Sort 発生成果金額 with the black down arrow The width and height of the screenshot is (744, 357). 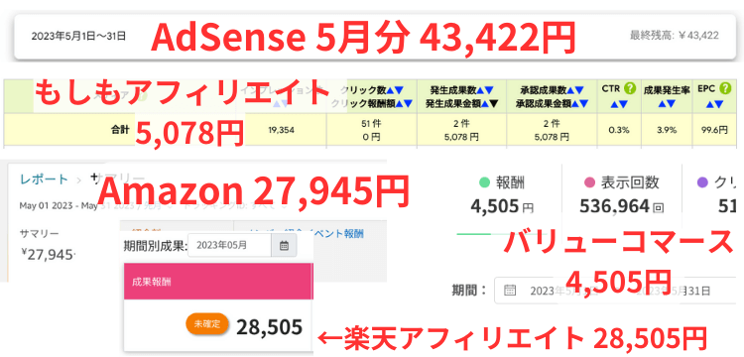click(x=494, y=103)
